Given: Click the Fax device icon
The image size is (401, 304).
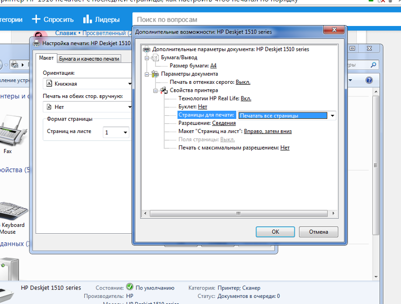Looking at the screenshot, I should 13,130.
